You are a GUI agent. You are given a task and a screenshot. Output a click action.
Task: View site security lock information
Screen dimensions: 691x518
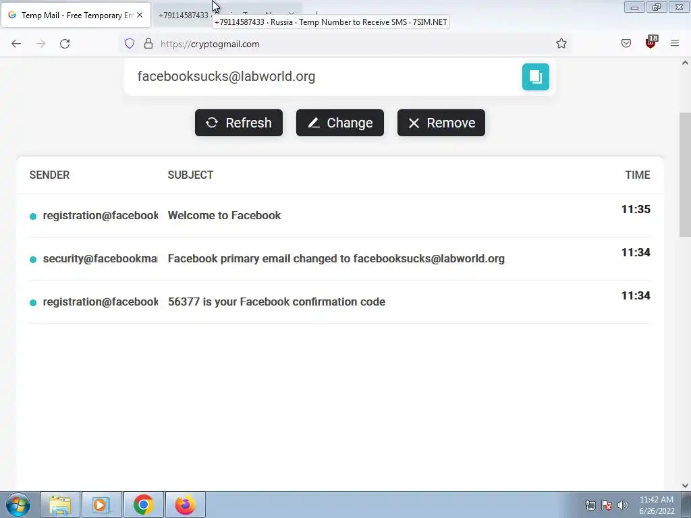(x=148, y=44)
